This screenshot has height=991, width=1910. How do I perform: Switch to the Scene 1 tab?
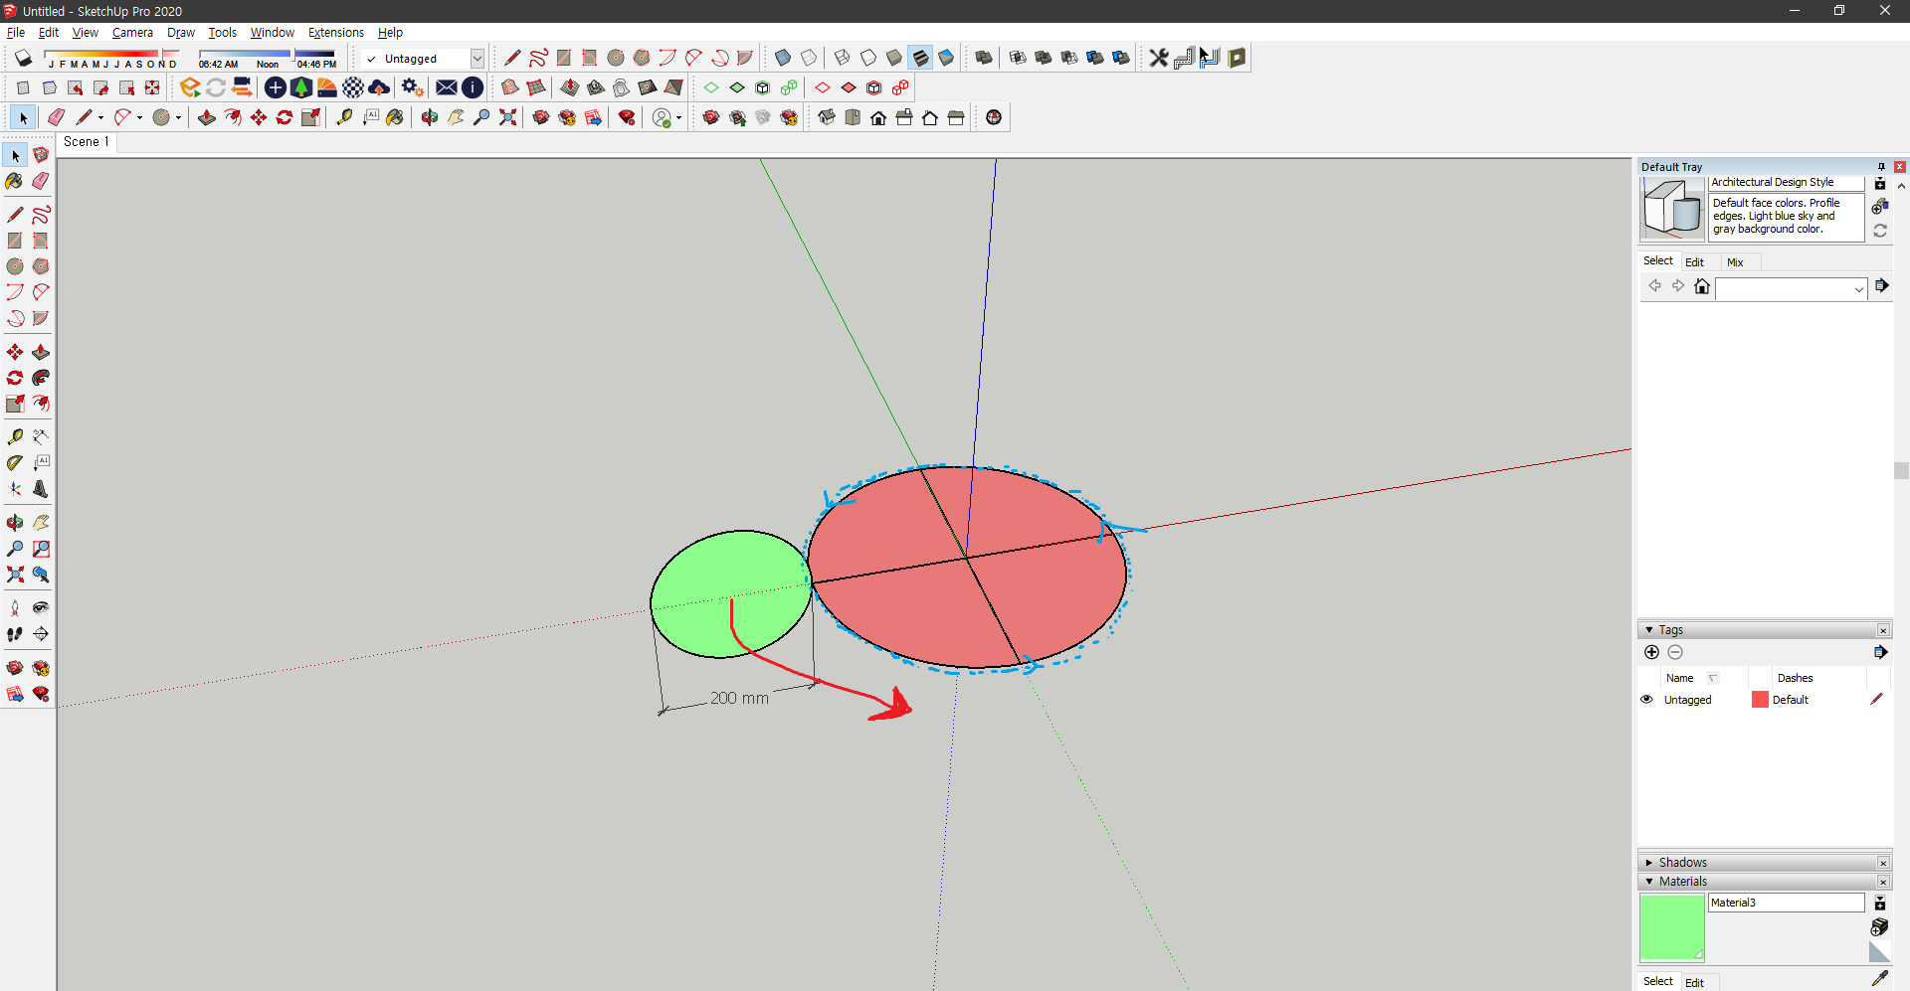[87, 142]
